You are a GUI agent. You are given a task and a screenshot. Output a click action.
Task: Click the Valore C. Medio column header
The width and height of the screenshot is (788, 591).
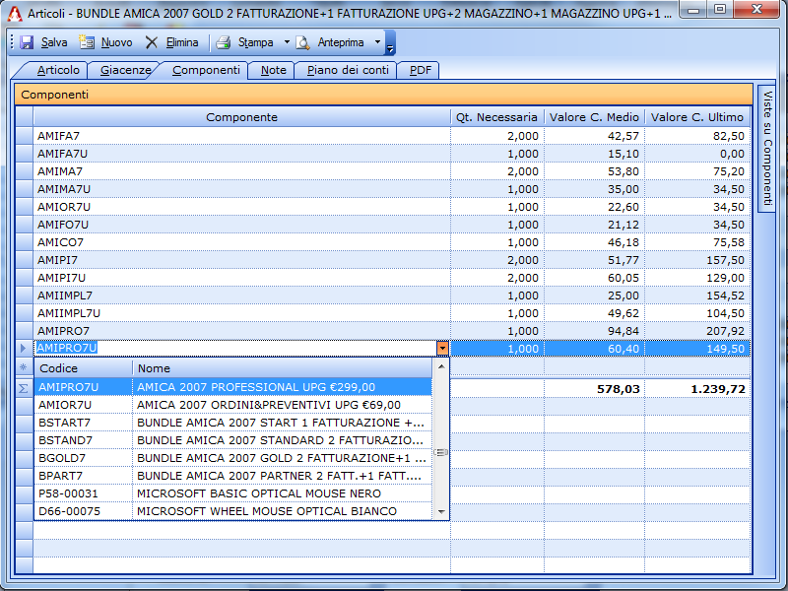[x=594, y=117]
